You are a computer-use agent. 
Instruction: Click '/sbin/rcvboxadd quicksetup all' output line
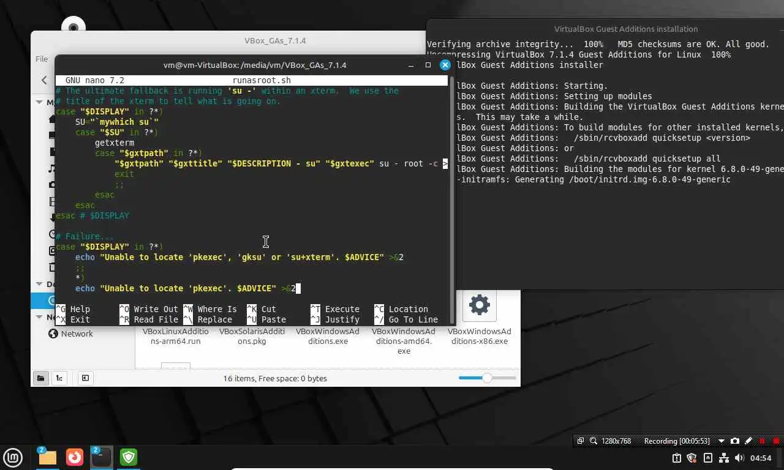coord(647,159)
